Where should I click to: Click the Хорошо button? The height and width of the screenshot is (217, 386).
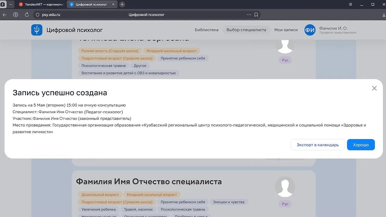coord(361,145)
